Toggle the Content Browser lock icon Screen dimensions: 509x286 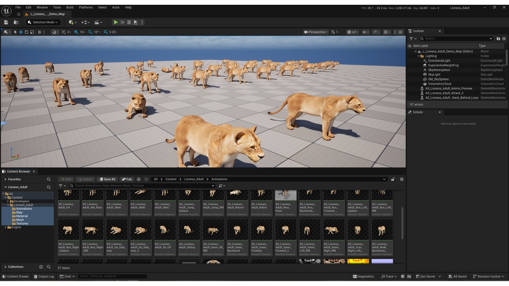tap(393, 179)
